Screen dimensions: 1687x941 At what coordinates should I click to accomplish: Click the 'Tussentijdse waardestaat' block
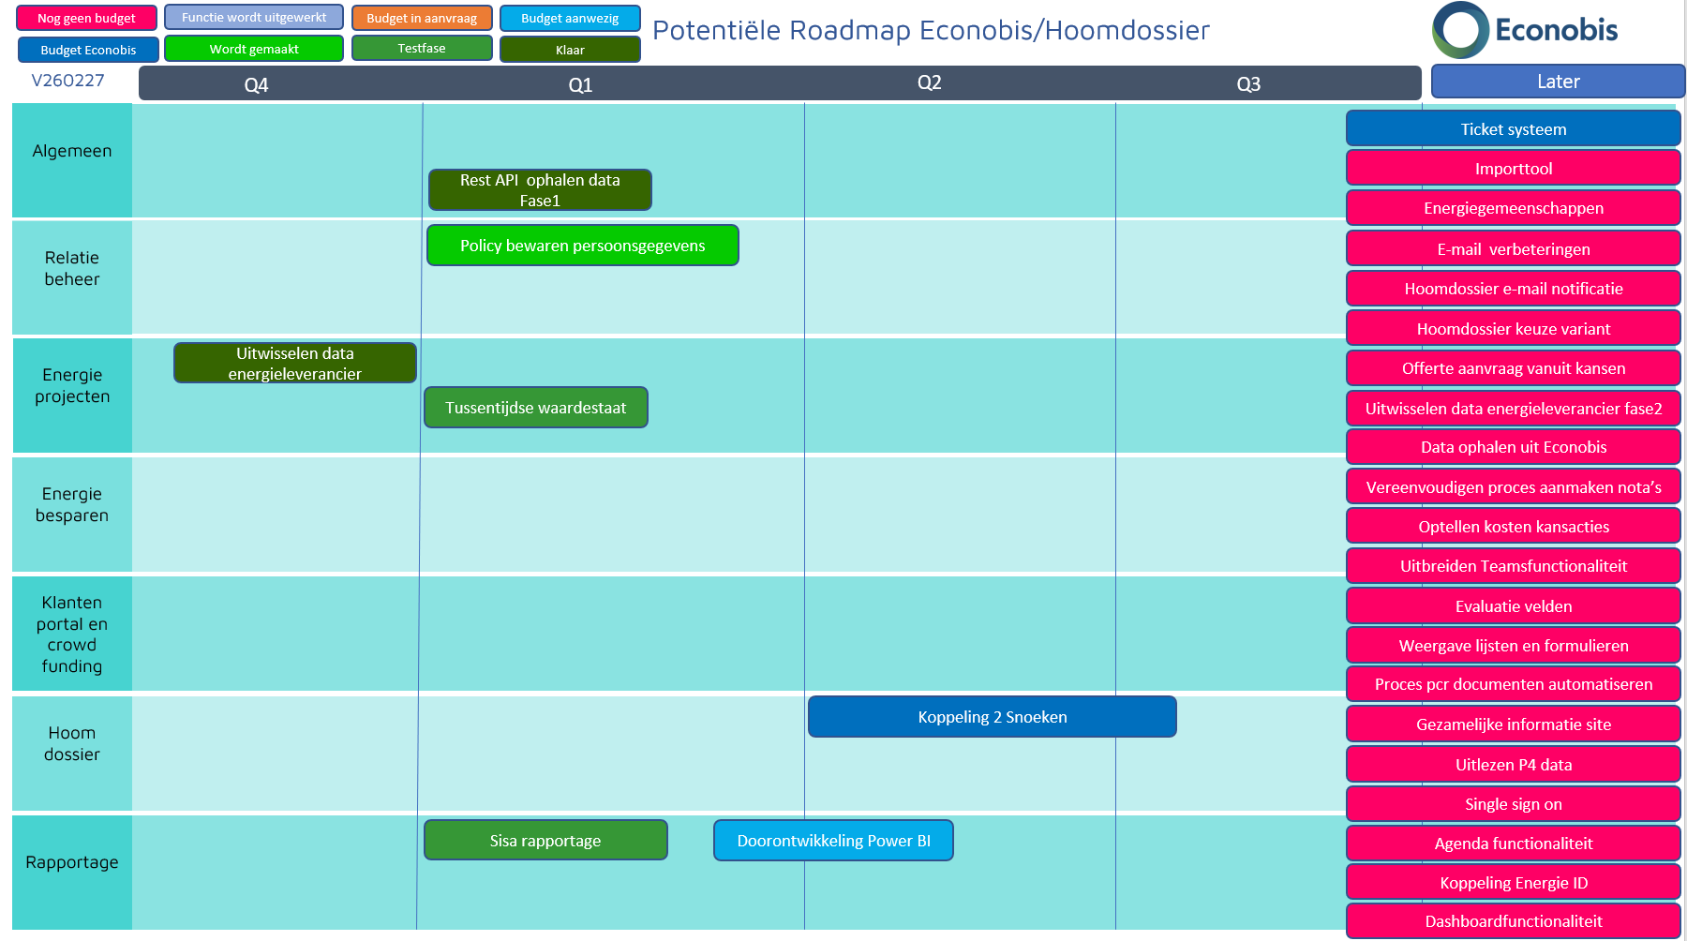point(535,408)
